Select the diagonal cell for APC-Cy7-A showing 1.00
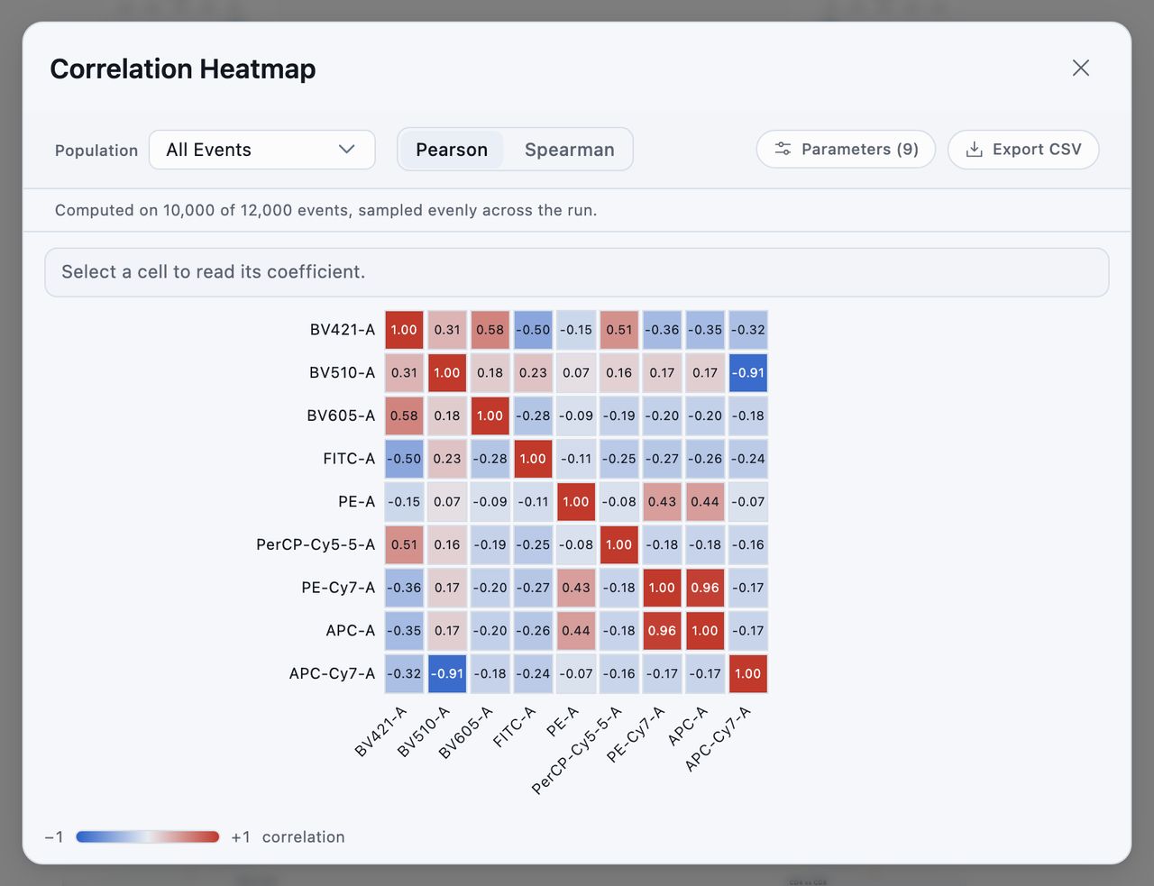Image resolution: width=1154 pixels, height=886 pixels. click(x=748, y=673)
